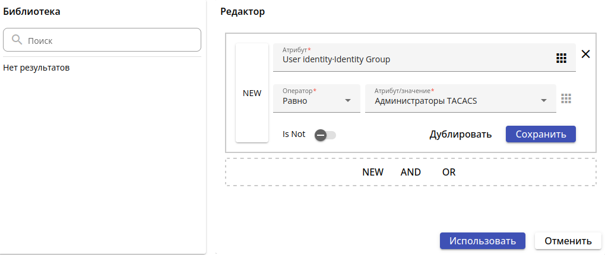Screen dimensions: 605x255
Task: Click the grey grid icon beside Атрибут/значение
Action: coord(566,99)
